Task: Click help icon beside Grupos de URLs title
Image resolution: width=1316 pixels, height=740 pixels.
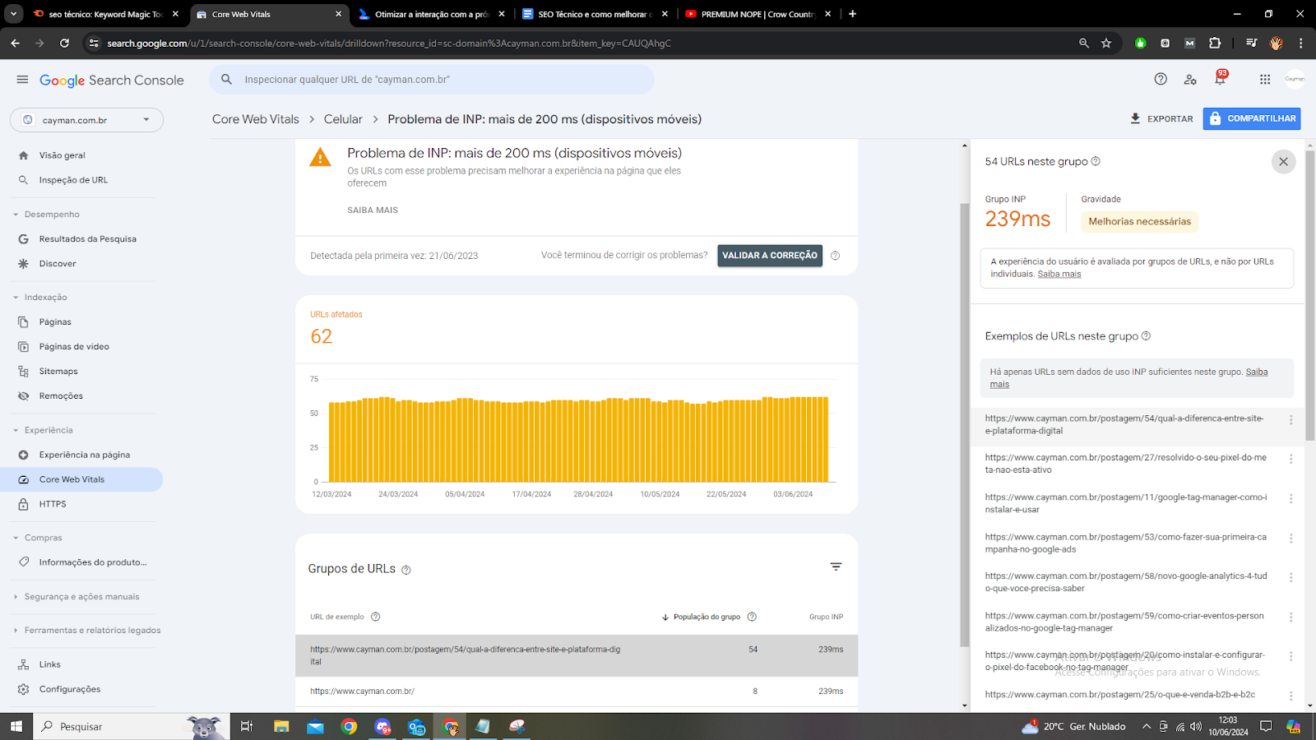Action: [405, 570]
